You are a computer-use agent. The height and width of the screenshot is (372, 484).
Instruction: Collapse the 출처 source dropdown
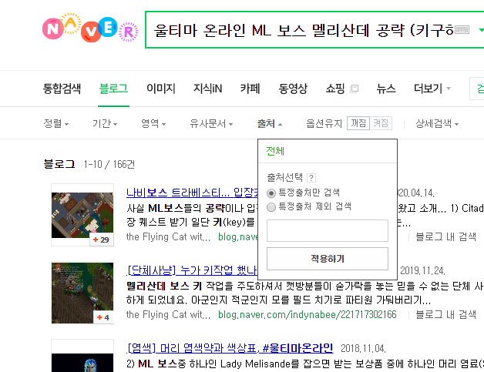tap(270, 124)
